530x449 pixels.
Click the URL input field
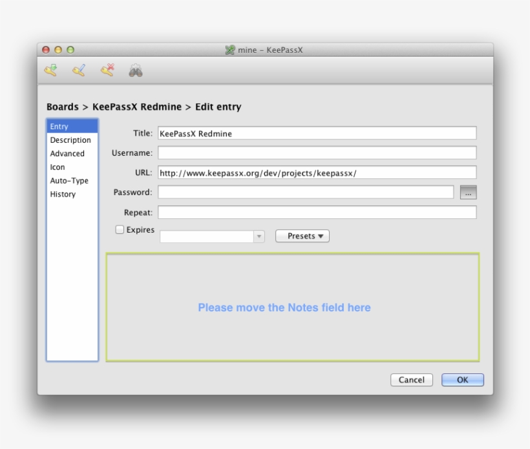point(317,172)
